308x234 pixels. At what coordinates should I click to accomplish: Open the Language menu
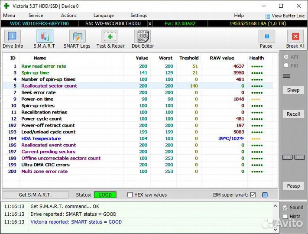click(x=104, y=16)
